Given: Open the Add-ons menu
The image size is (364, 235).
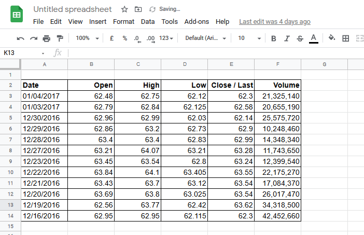Looking at the screenshot, I should coord(197,22).
